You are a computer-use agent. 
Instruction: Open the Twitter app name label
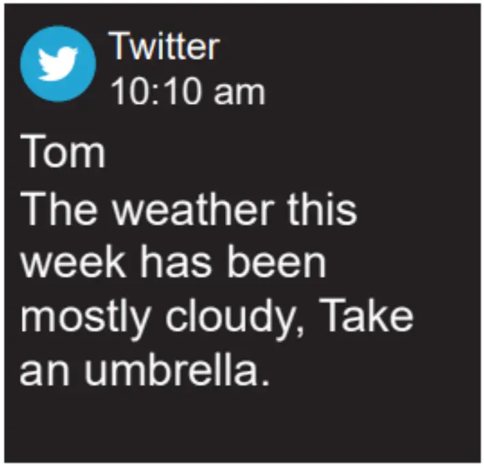[x=164, y=47]
